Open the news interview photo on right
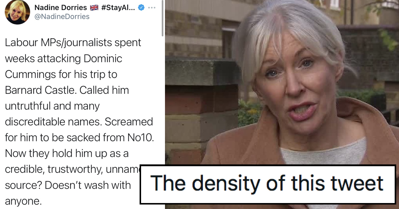 point(282,83)
